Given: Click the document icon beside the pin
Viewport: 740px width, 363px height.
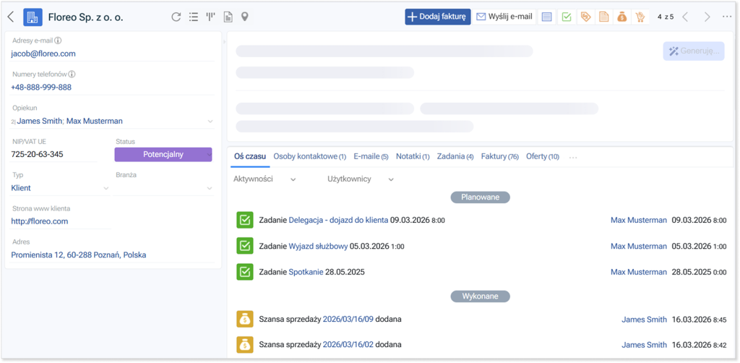Looking at the screenshot, I should click(x=228, y=17).
